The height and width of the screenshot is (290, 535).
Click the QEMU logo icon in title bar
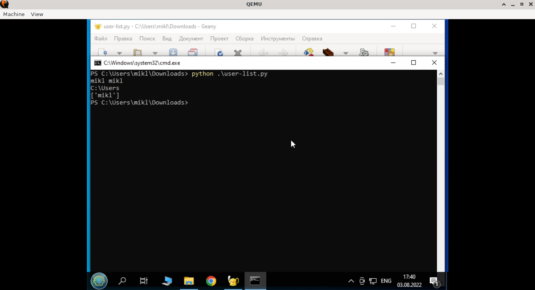pos(4,4)
